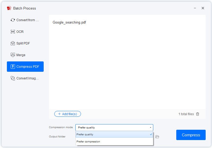Open the Split PDF section
The image size is (212, 148).
point(25,43)
